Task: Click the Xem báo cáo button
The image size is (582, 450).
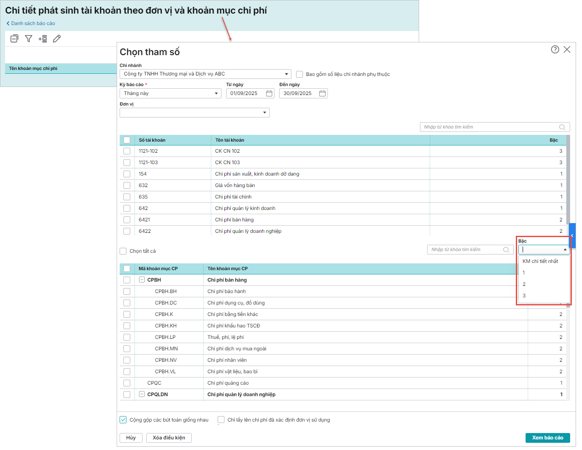Action: 547,438
